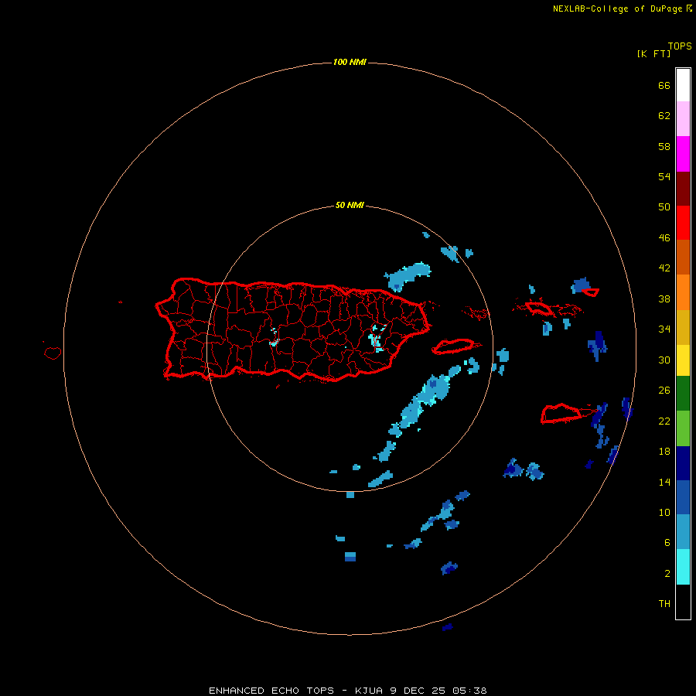Click the legend value 26
The height and width of the screenshot is (696, 696).
(664, 391)
